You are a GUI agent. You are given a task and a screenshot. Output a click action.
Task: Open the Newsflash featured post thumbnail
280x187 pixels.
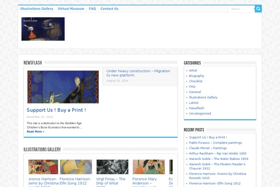(63, 87)
